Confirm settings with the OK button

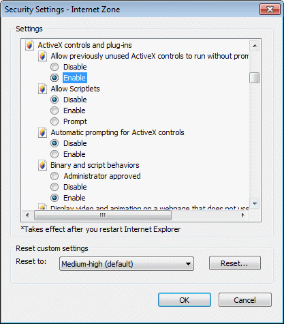pos(185,300)
